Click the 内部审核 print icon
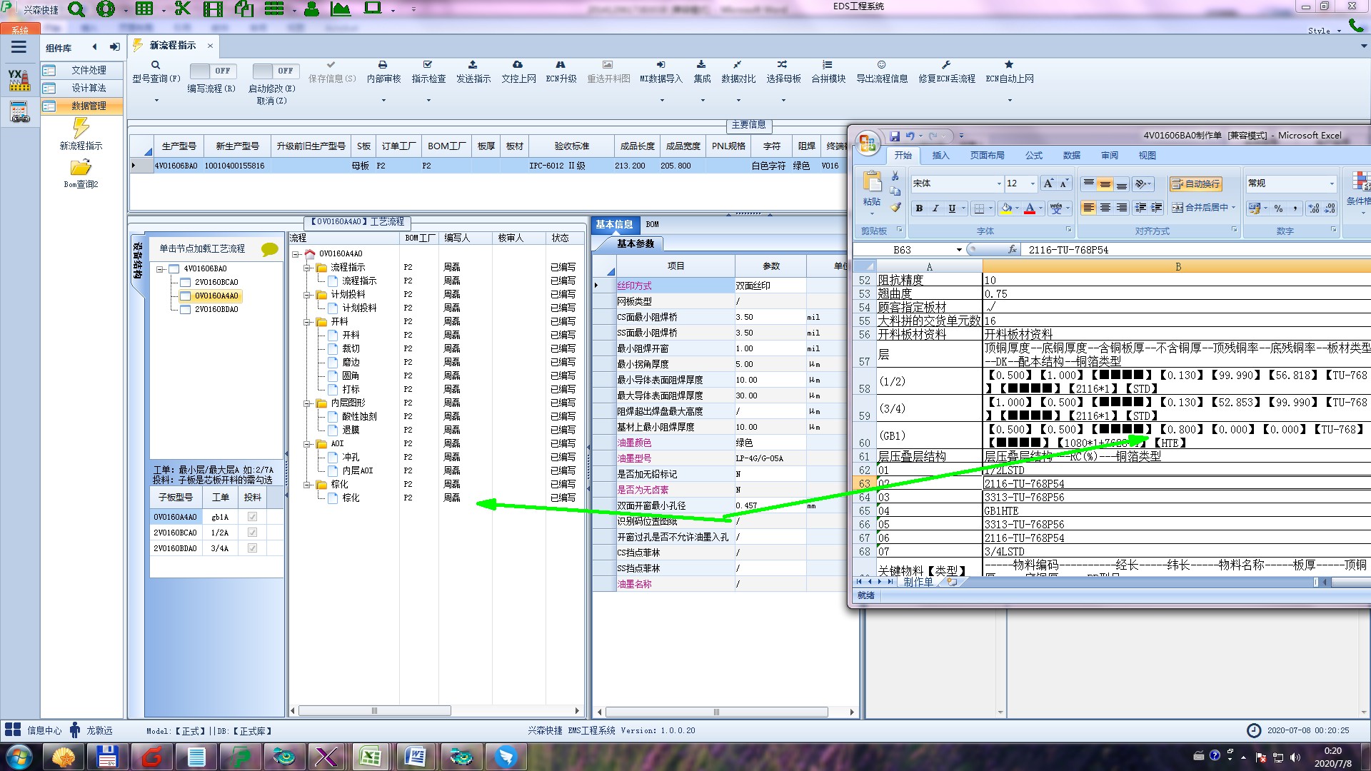Screen dimensions: 1371x771 point(383,65)
